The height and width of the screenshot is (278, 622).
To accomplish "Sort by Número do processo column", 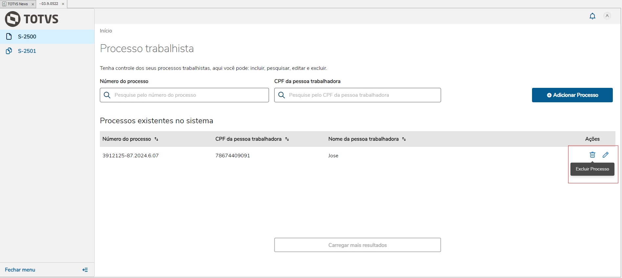I will (x=156, y=139).
